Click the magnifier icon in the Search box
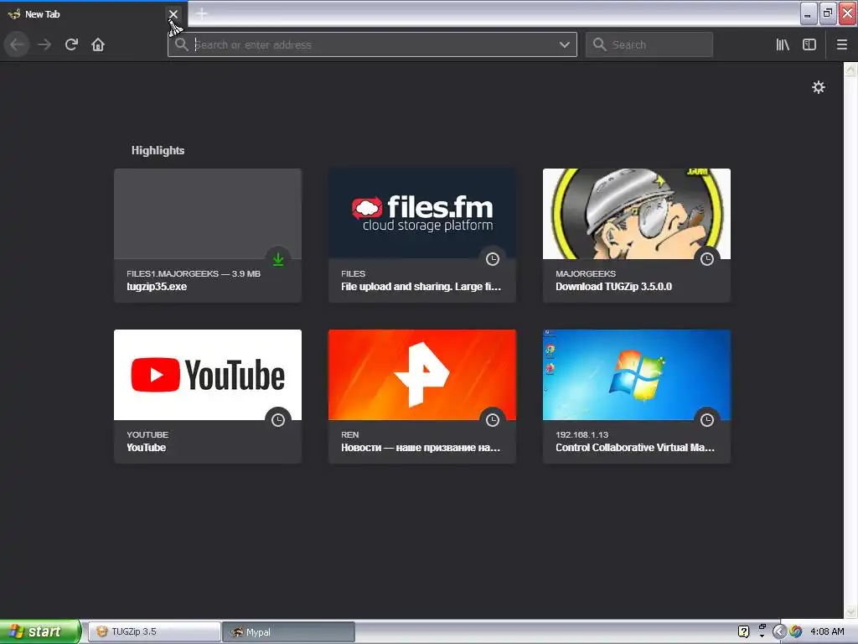Viewport: 858px width, 644px height. [x=599, y=44]
